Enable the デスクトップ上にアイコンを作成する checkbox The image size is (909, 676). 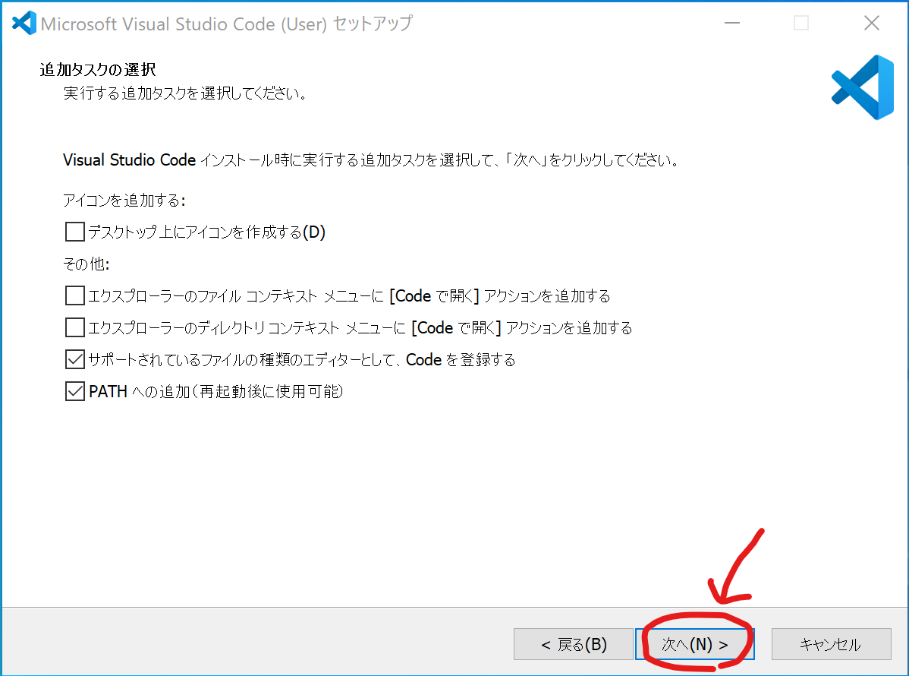click(75, 232)
